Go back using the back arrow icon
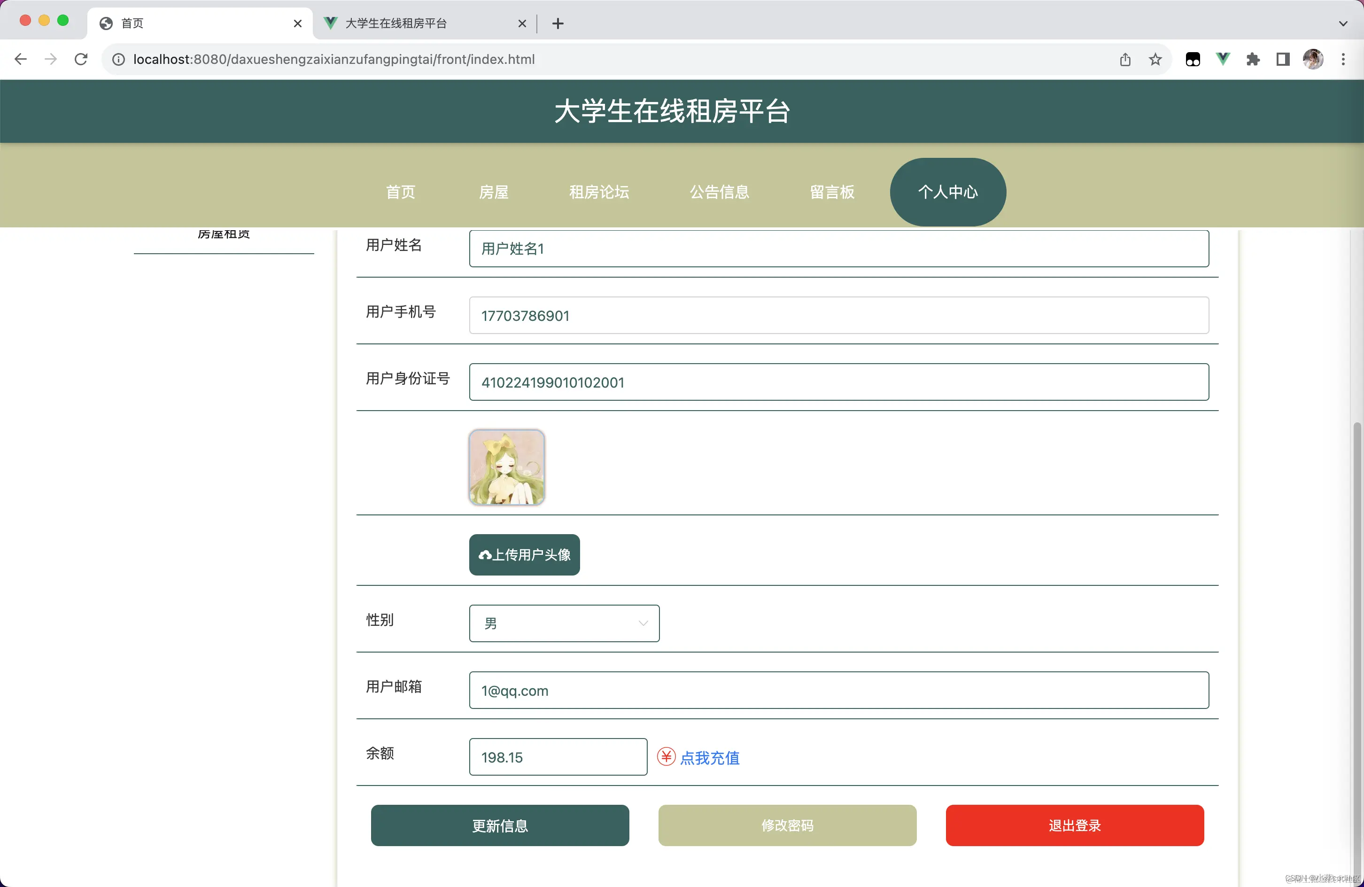The image size is (1364, 887). coord(21,59)
